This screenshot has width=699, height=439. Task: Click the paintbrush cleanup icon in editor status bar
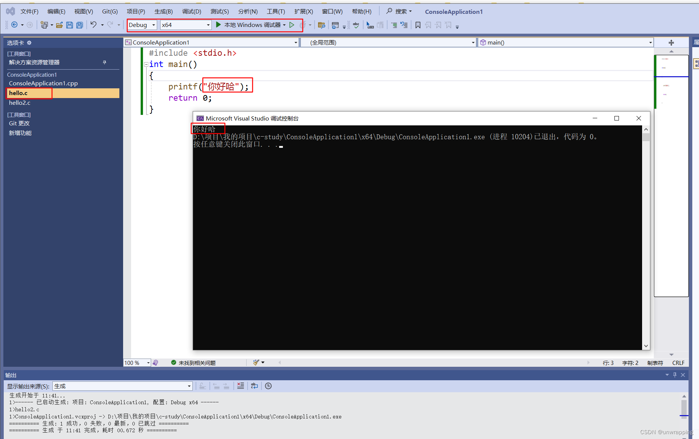pyautogui.click(x=256, y=363)
